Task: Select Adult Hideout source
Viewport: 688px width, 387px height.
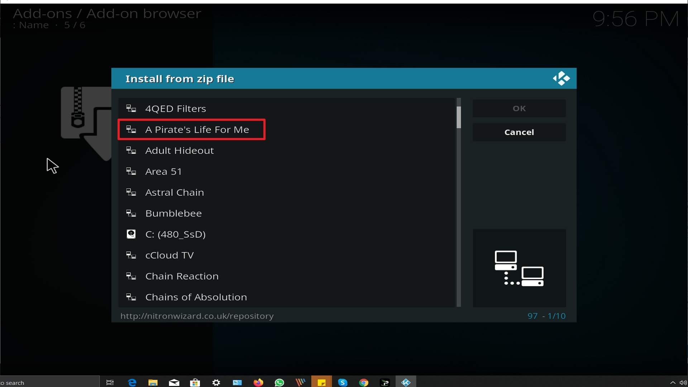Action: (287, 150)
